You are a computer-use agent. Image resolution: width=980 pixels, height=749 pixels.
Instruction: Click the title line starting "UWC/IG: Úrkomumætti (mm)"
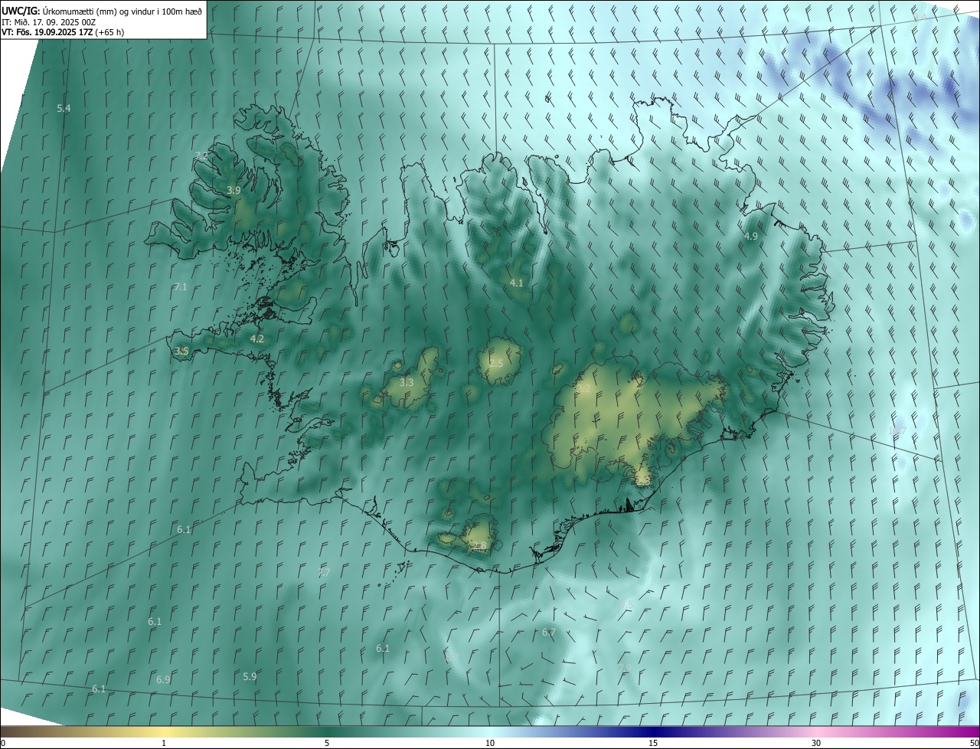pos(102,11)
